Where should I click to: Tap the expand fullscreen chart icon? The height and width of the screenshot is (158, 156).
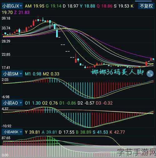coord(150,74)
